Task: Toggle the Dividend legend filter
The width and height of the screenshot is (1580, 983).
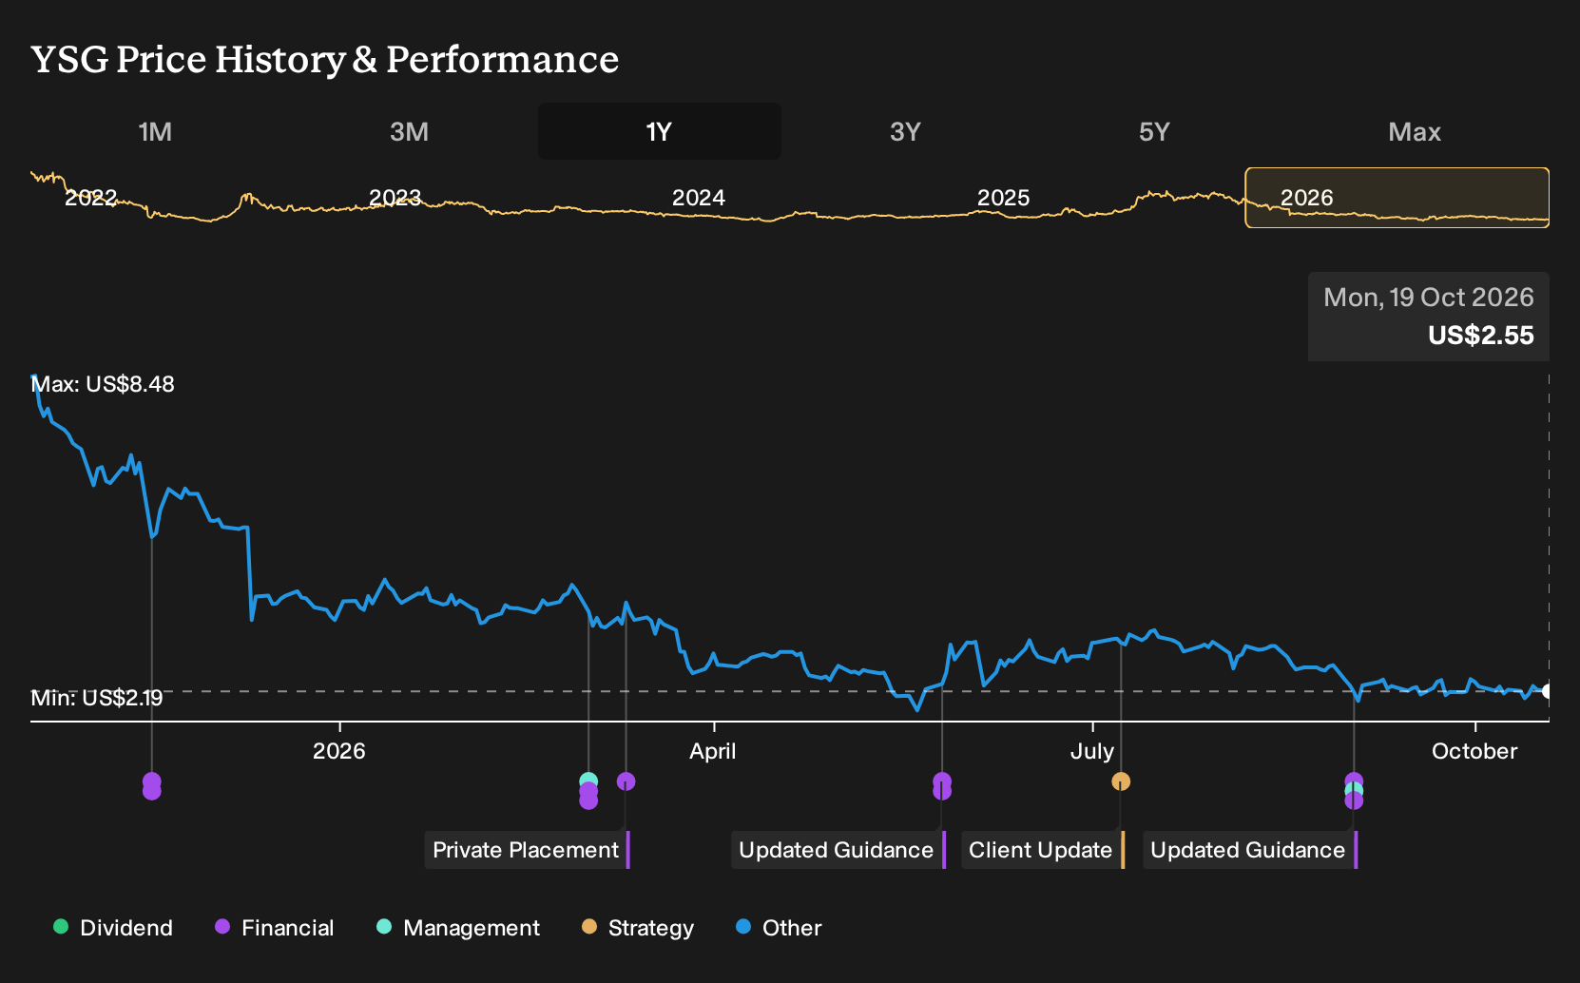Action: 113,928
